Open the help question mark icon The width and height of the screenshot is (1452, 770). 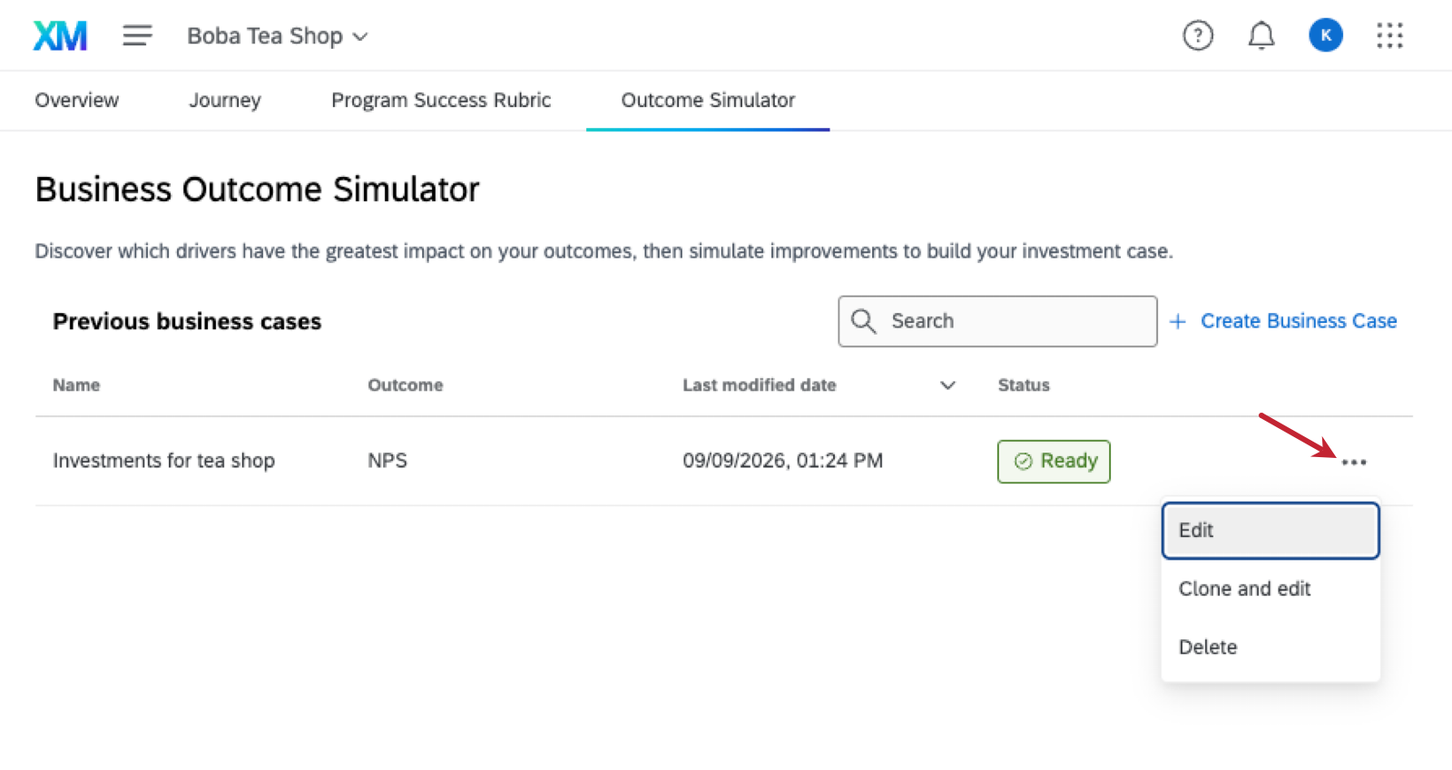[x=1198, y=35]
